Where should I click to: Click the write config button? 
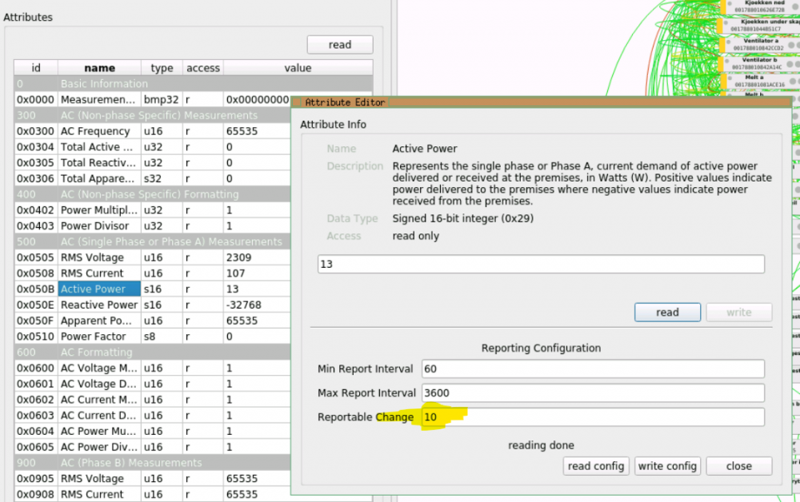click(667, 466)
